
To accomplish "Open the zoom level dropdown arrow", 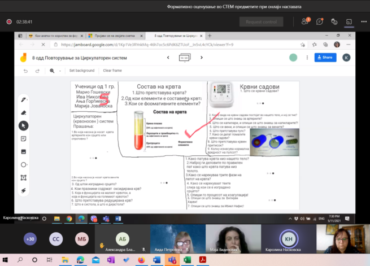I will (60, 71).
